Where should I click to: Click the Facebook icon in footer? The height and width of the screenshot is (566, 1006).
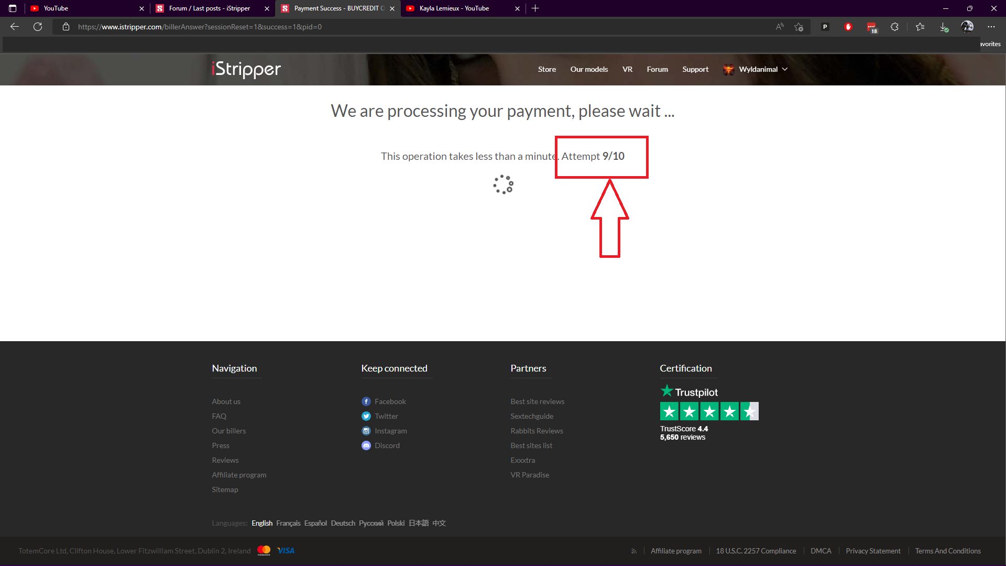366,401
